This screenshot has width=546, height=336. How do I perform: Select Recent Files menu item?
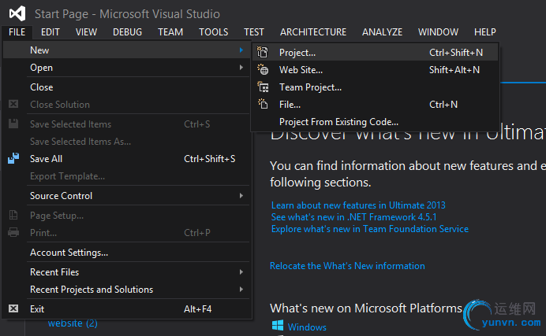point(127,271)
